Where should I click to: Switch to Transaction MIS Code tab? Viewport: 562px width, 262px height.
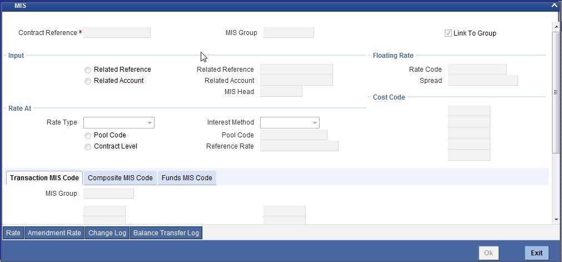44,178
